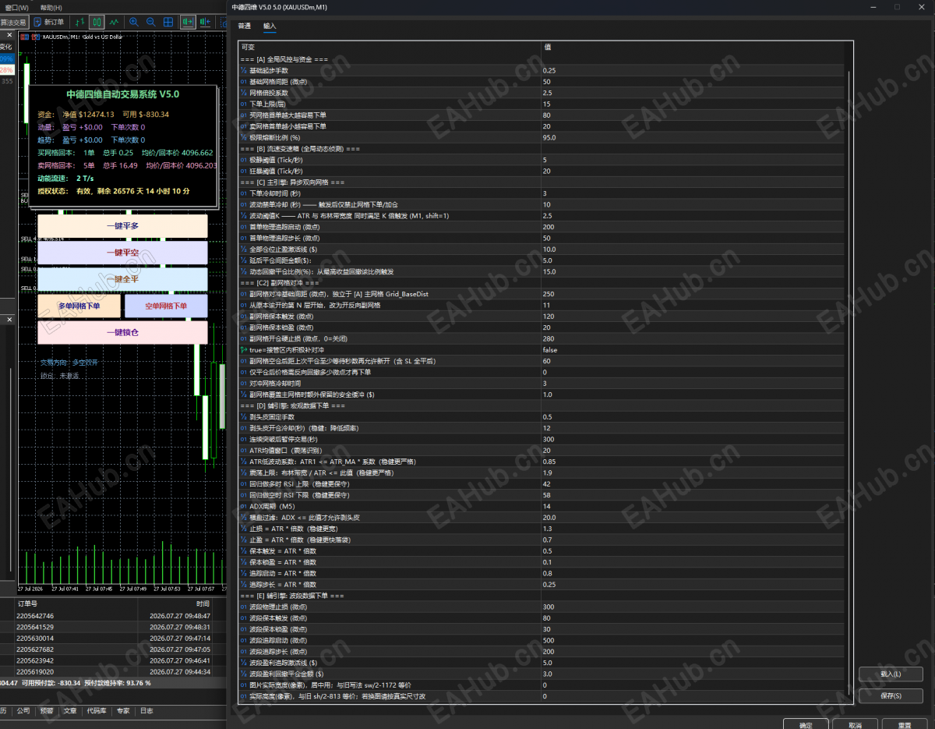Select the 波段追踪启动 value 500
Screen dimensions: 935x729
pos(692,640)
